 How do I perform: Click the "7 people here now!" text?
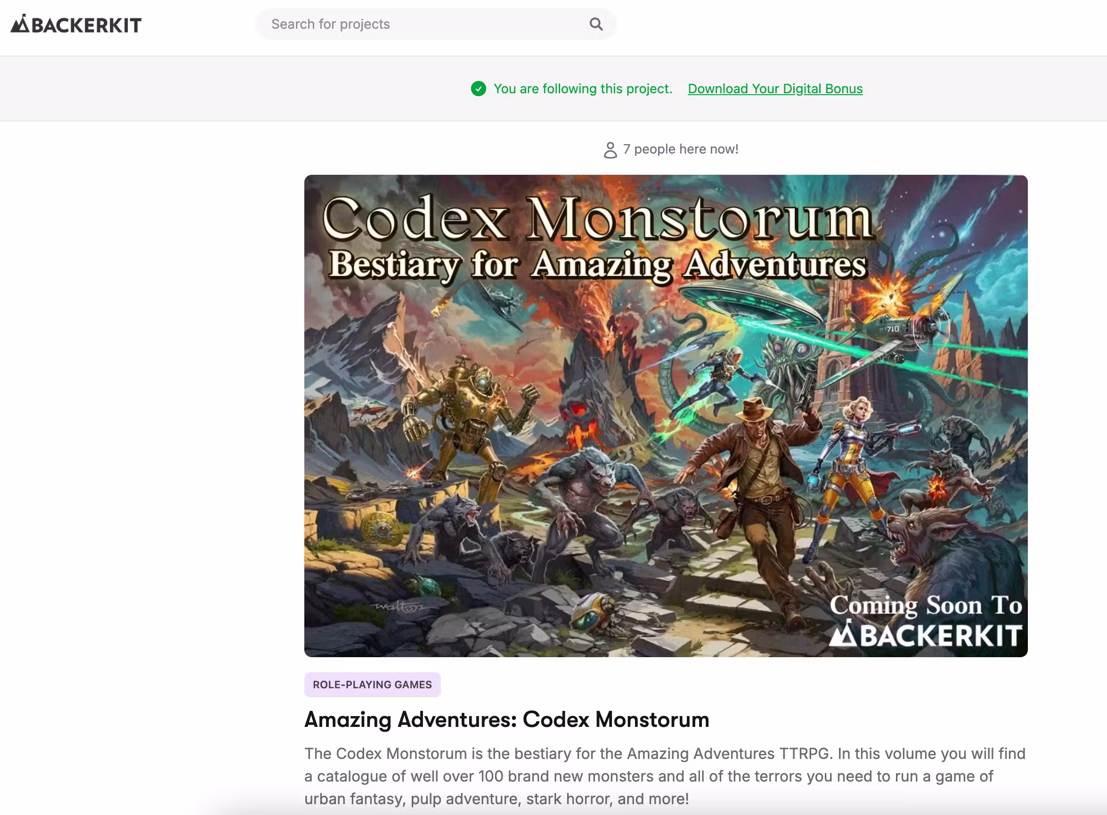coord(681,149)
